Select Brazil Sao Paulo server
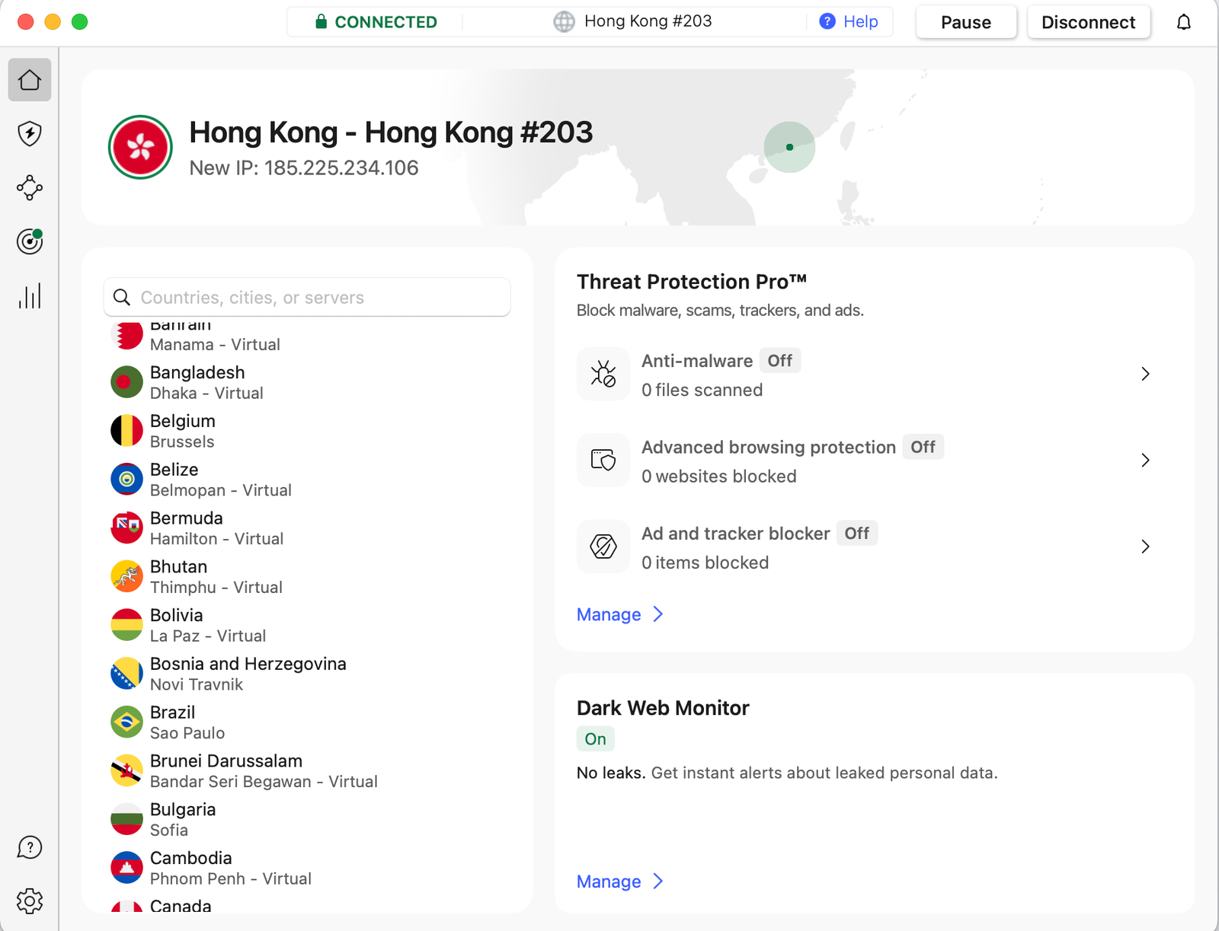Screen dimensions: 1219x931 coord(307,722)
